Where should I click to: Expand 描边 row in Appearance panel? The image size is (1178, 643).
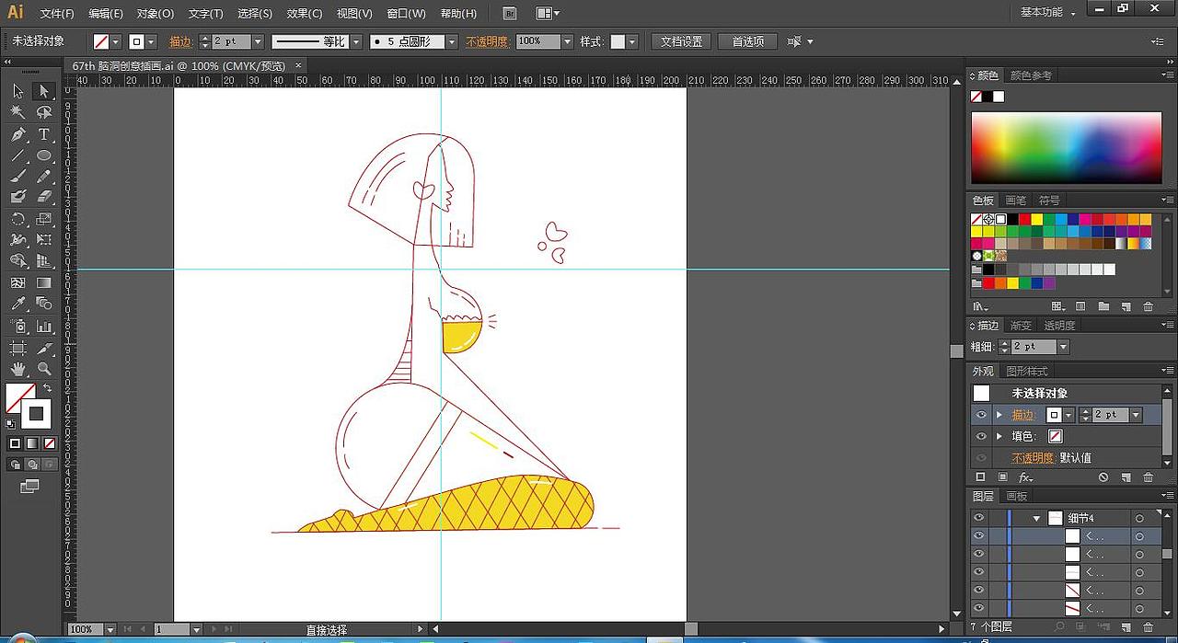(x=999, y=415)
